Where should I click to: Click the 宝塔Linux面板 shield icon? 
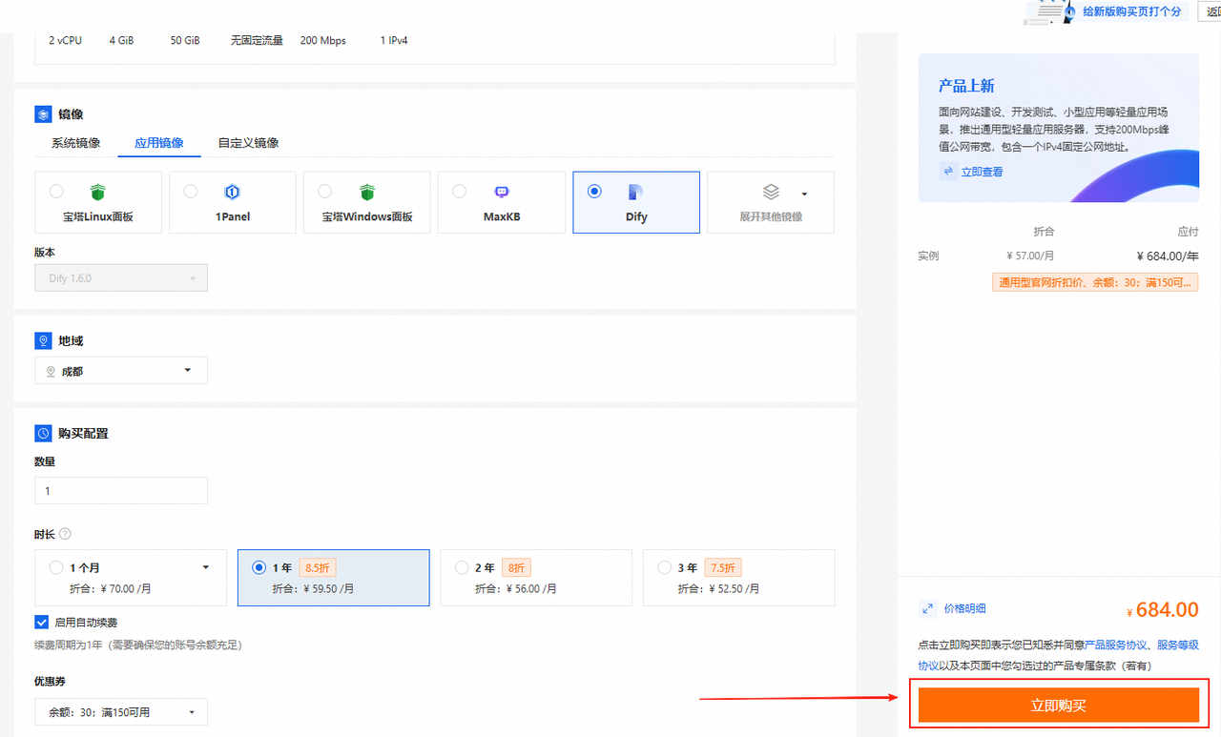coord(96,192)
